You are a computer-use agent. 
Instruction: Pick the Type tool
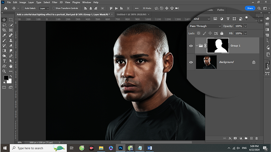coord(4,61)
